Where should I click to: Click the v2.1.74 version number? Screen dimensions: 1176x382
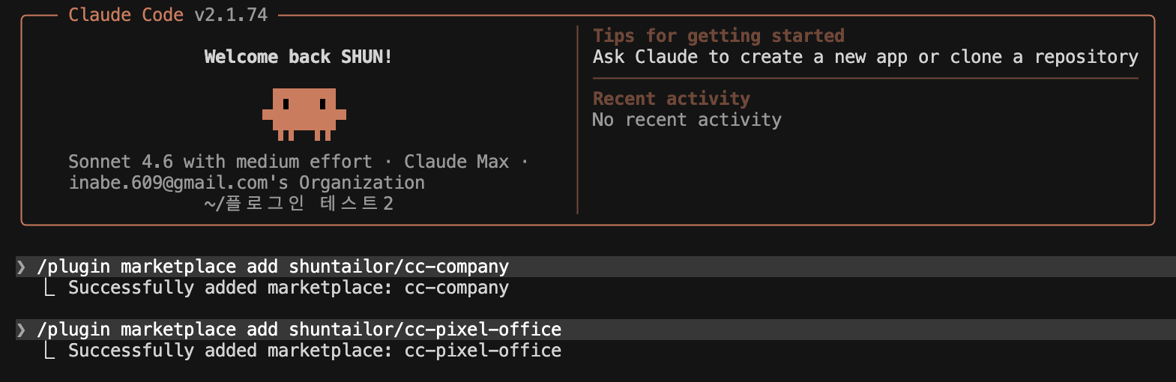(231, 15)
